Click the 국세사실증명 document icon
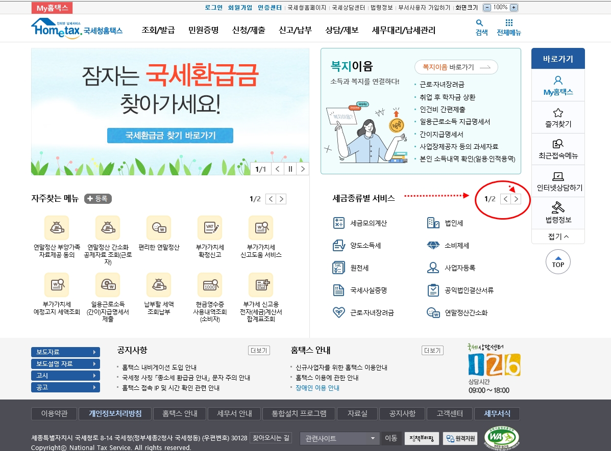The height and width of the screenshot is (451, 611). 339,290
